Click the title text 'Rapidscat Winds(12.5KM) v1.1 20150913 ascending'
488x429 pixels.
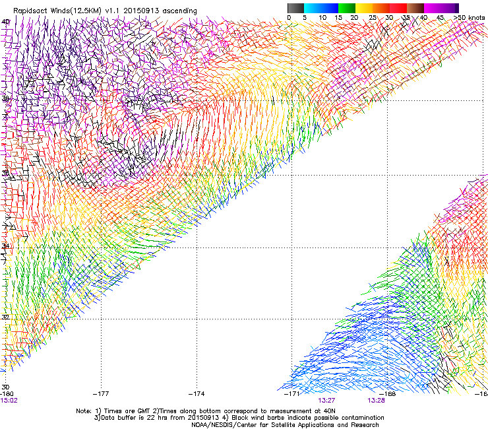tap(105, 11)
